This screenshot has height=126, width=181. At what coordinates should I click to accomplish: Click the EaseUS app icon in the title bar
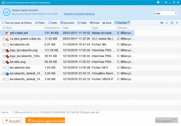coord(4,2)
